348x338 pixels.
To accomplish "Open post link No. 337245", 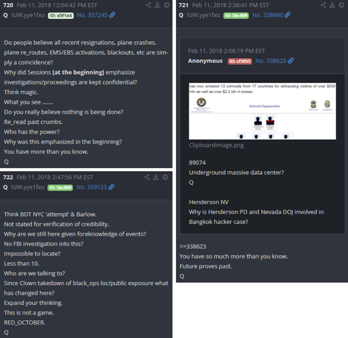I will [96, 15].
